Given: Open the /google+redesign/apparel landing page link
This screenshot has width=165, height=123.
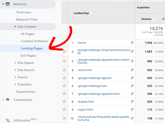Looking at the screenshot, I should pyautogui.click(x=94, y=78).
